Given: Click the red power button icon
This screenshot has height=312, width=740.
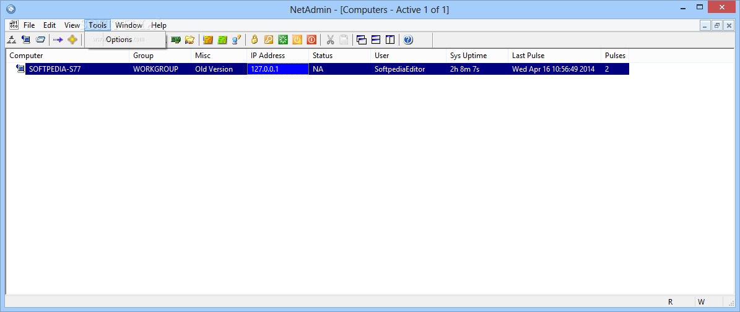Looking at the screenshot, I should click(311, 40).
